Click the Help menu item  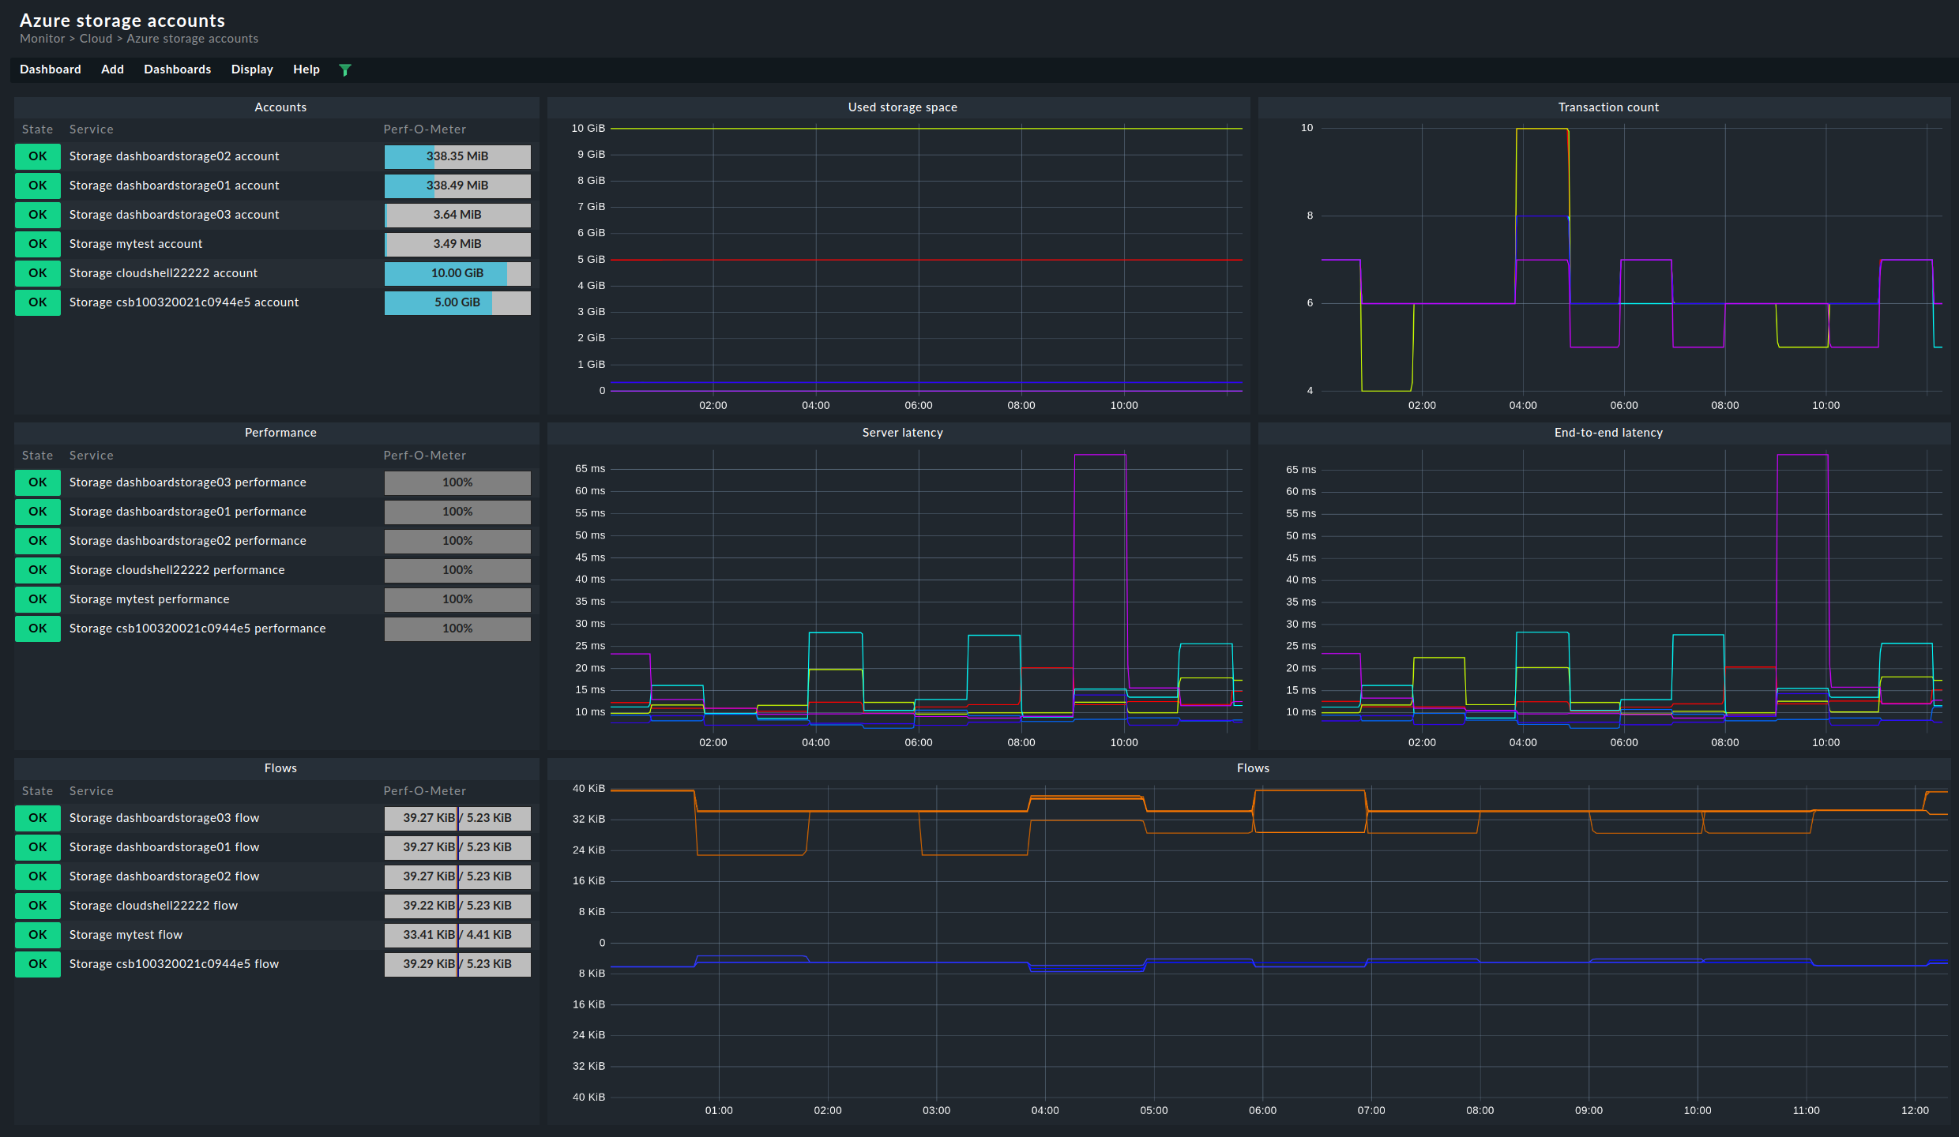[305, 69]
